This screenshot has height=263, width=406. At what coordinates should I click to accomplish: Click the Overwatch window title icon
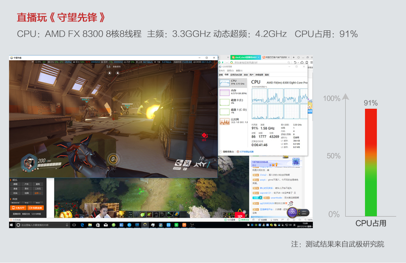(x=11, y=57)
